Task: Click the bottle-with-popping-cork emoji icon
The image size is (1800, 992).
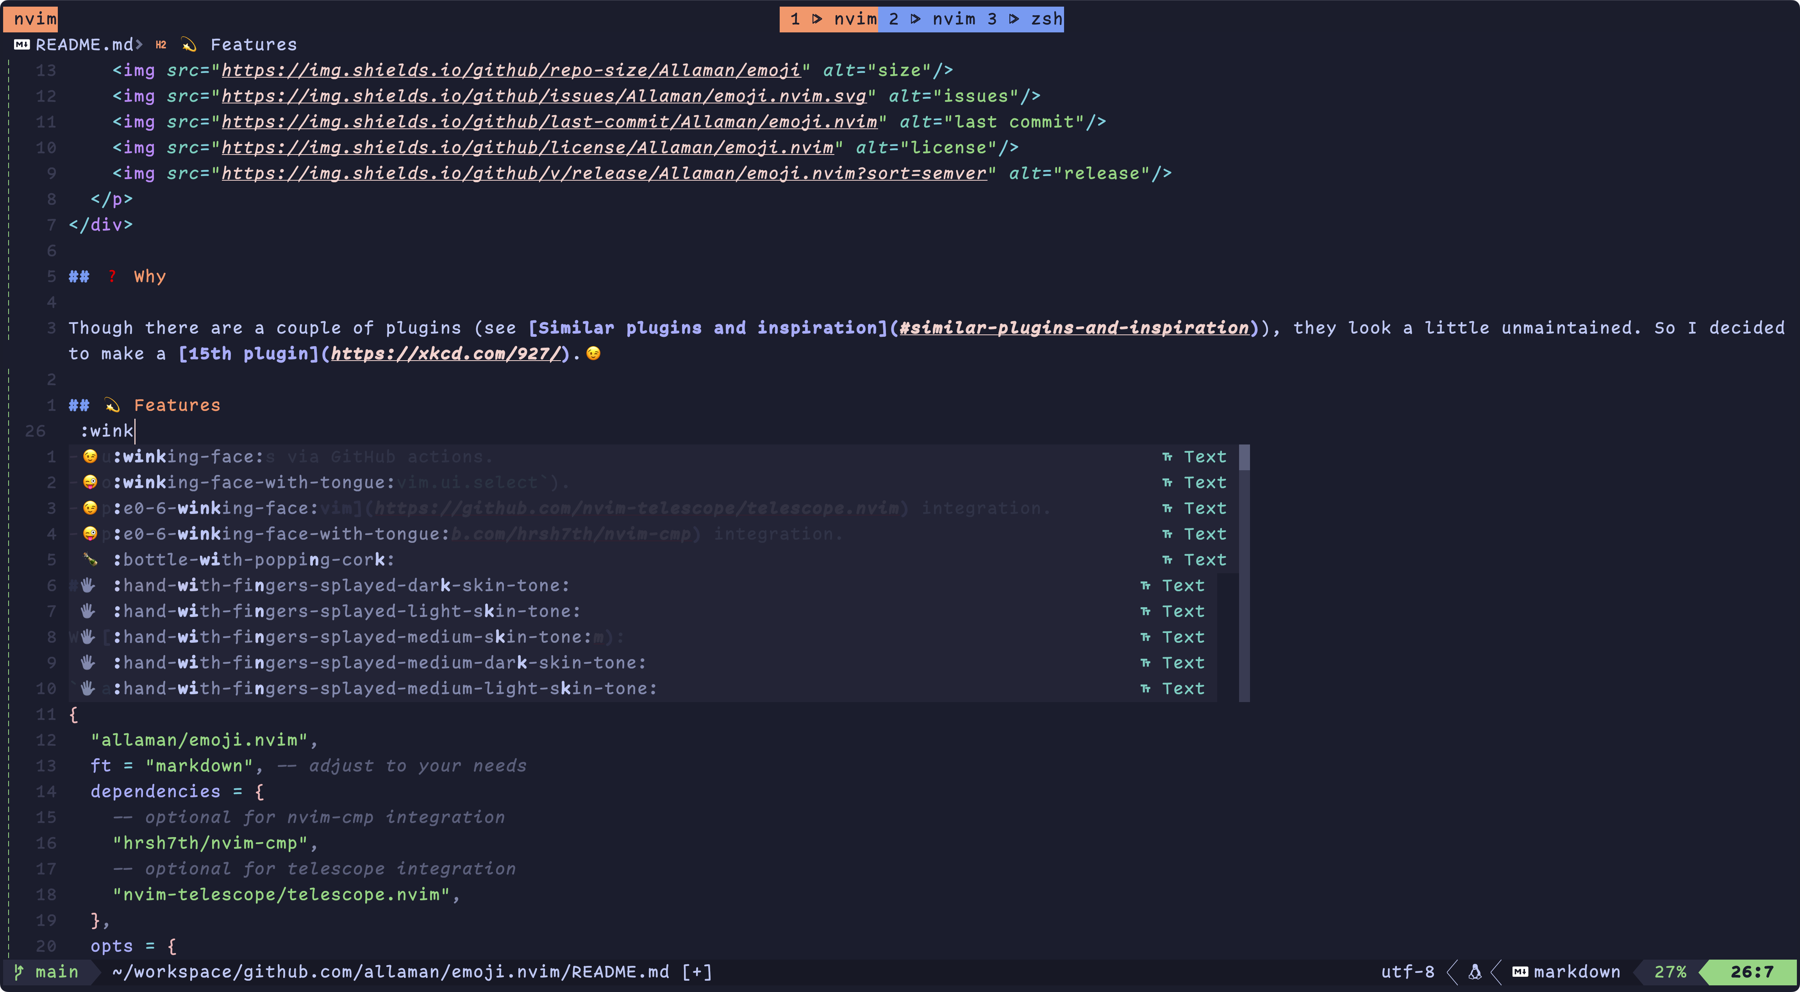Action: pos(90,560)
